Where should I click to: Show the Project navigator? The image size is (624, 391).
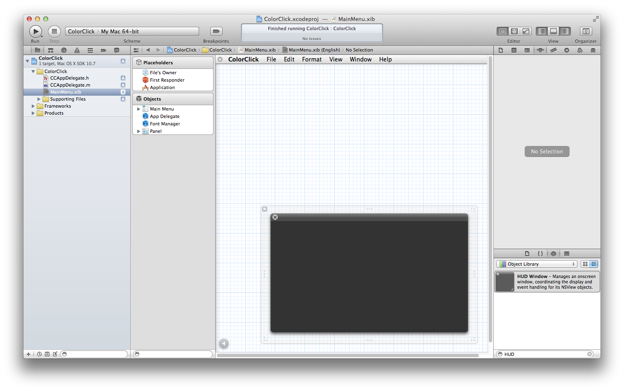[x=38, y=50]
